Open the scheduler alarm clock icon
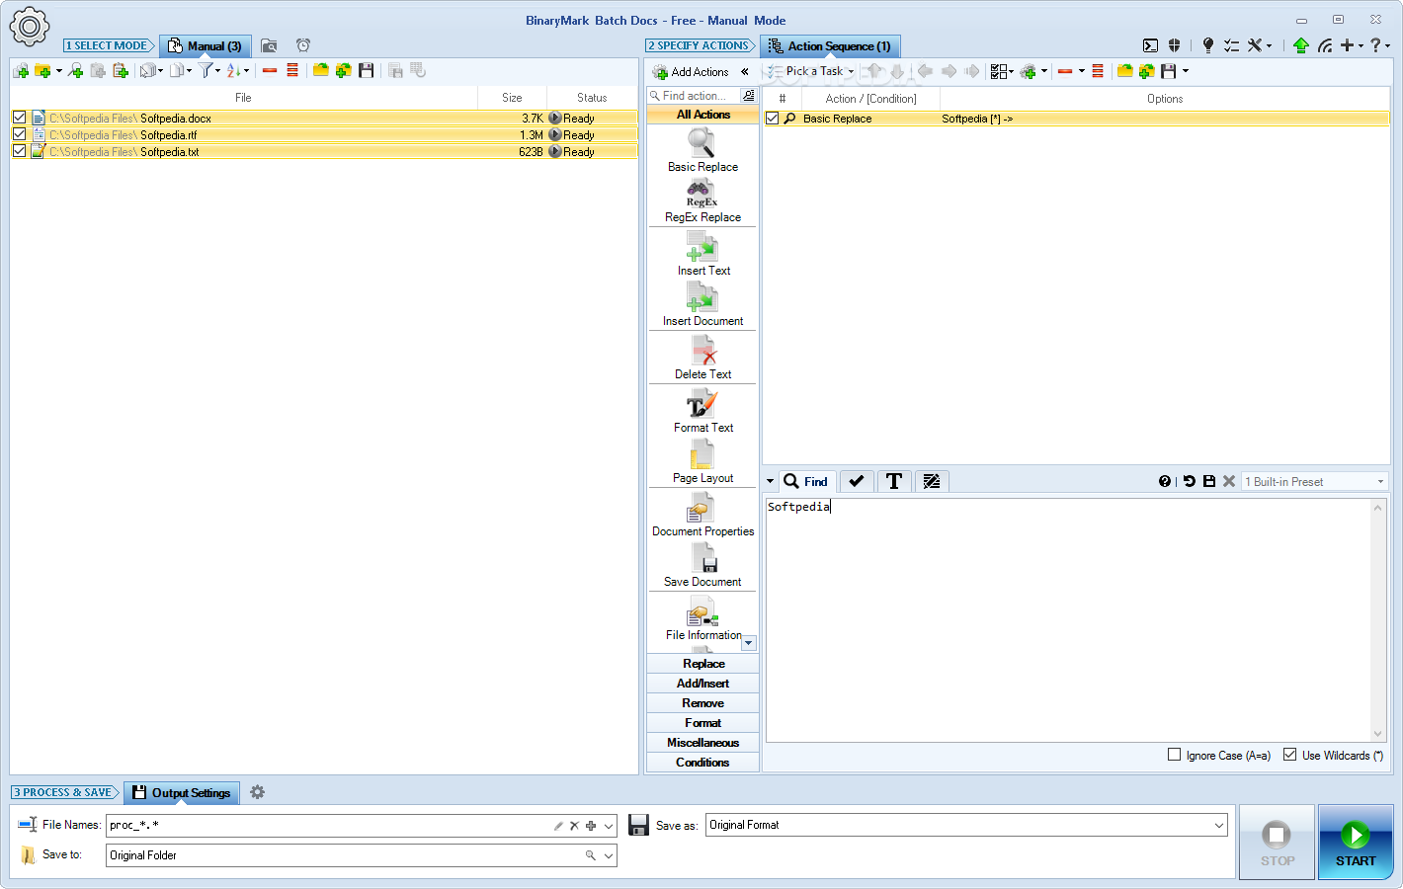1403x889 pixels. tap(303, 45)
